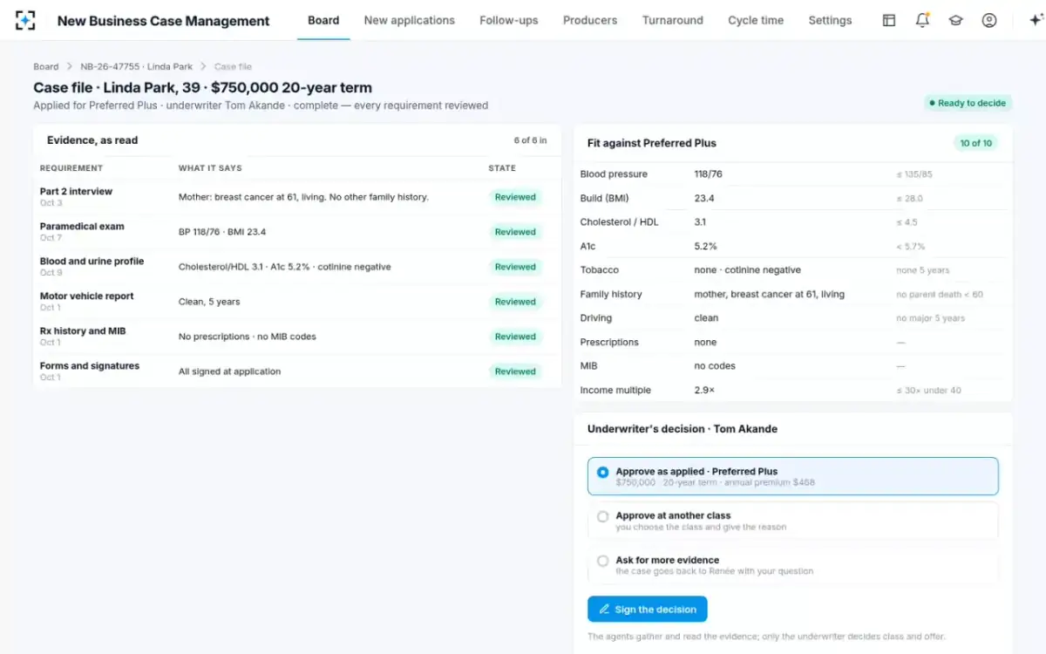Viewport: 1046px width, 654px height.
Task: Select Ask for more evidence option
Action: coord(793,565)
